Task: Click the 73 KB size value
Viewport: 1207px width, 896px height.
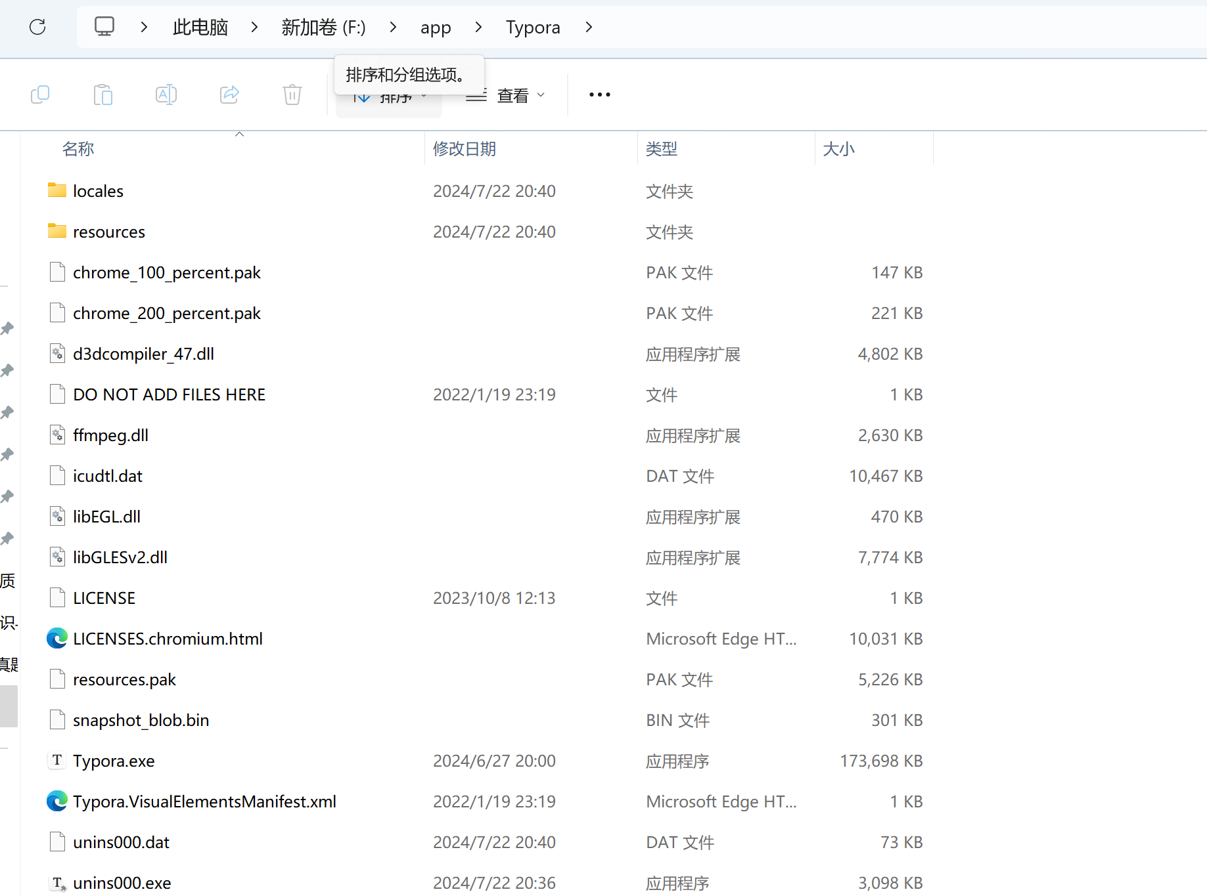Action: (x=901, y=842)
